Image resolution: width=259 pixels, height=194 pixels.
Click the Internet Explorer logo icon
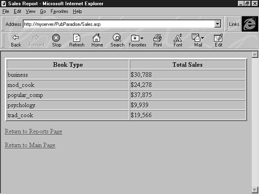pos(249,24)
